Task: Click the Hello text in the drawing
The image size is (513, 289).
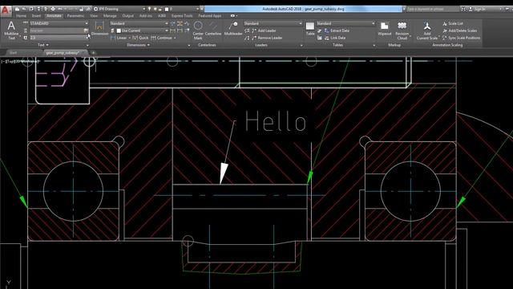Action: (276, 121)
